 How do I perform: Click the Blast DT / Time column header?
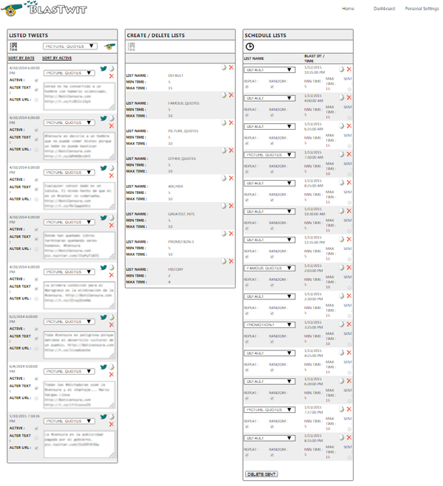[x=315, y=58]
